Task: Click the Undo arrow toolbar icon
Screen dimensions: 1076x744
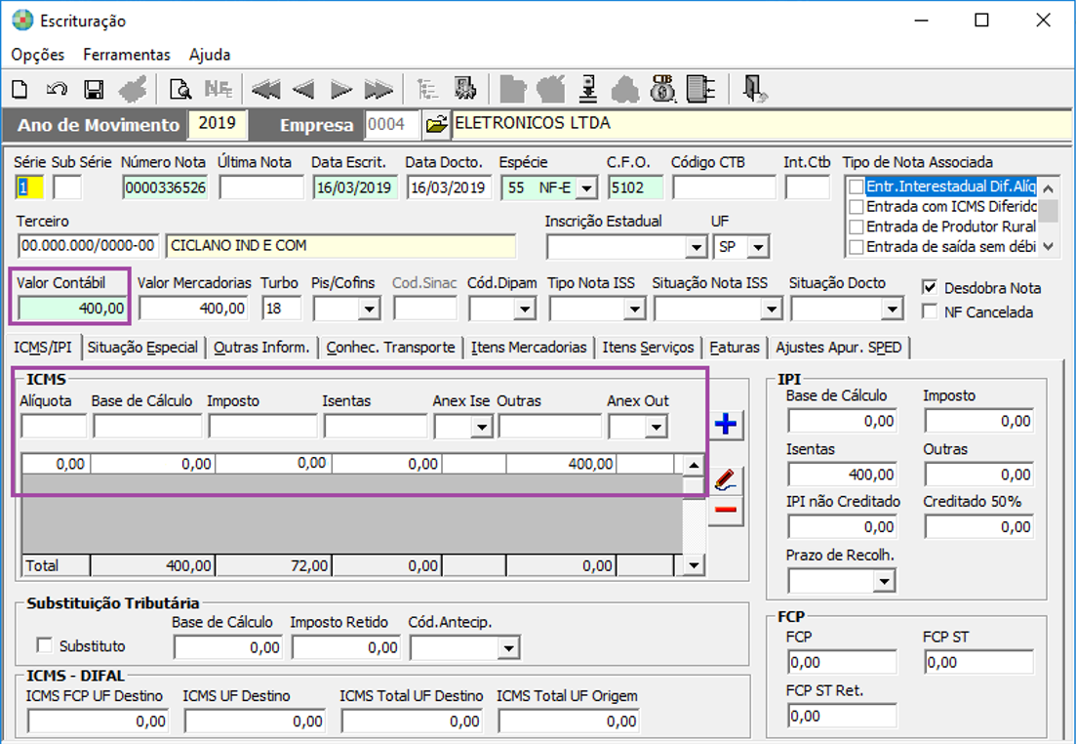Action: tap(57, 89)
